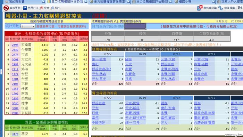Image resolution: width=243 pixels, height=137 pixels.
Task: Click the 縮小 zoom-out magnifier icon
Action: 52,8
